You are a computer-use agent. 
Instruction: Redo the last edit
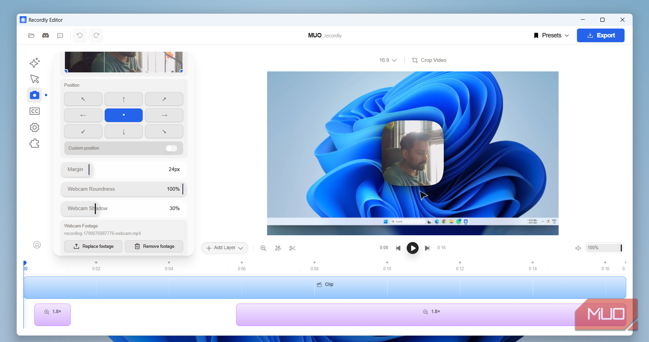point(96,35)
